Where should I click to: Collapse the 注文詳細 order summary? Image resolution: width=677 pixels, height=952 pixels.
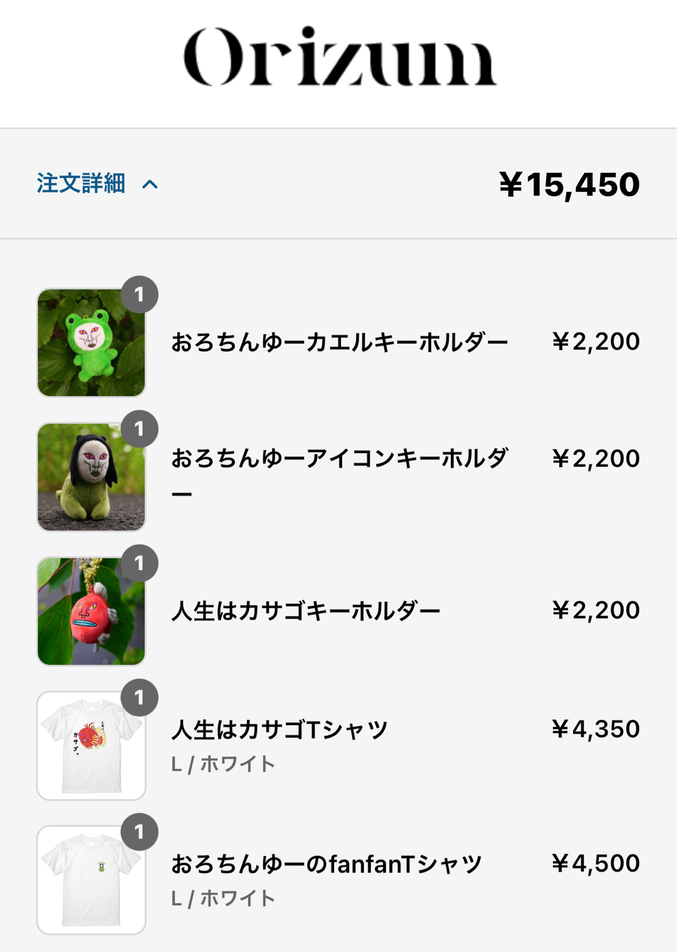coord(81,184)
